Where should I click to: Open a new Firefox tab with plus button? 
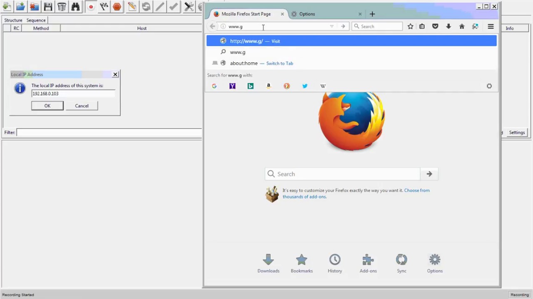point(372,14)
